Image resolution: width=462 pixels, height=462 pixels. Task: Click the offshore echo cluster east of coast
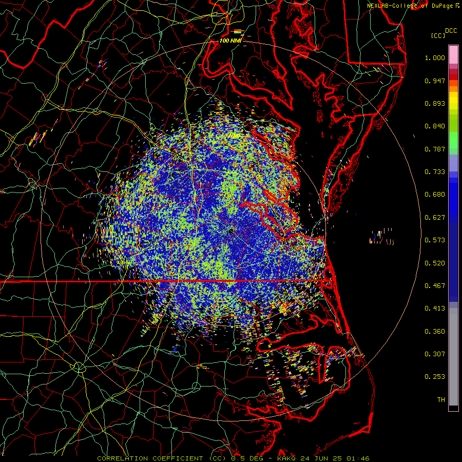(381, 237)
